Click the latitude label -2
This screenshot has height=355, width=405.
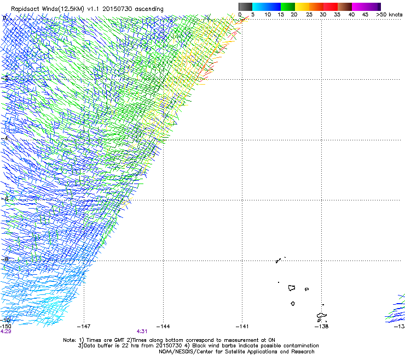coord(4,78)
